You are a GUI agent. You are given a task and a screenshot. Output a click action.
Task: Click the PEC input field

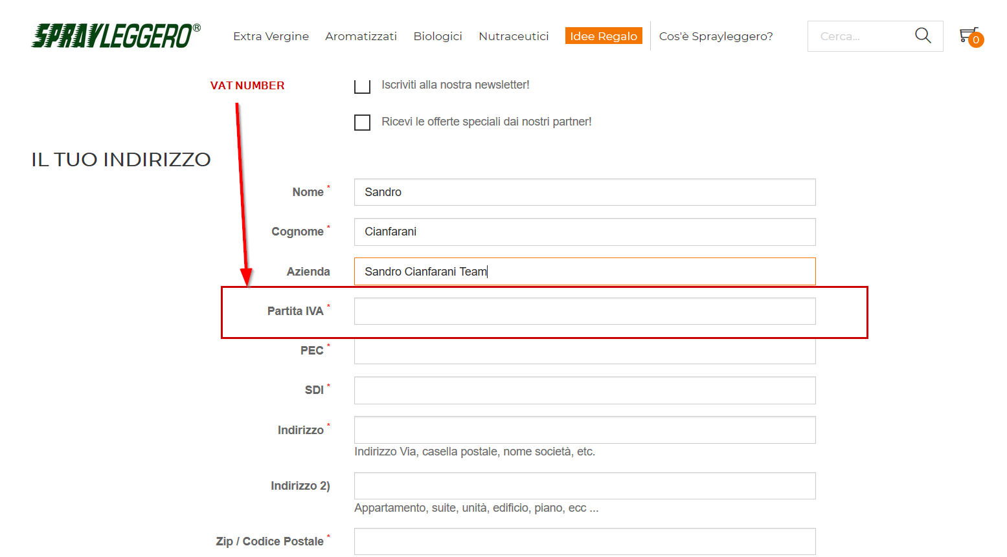[x=585, y=351]
